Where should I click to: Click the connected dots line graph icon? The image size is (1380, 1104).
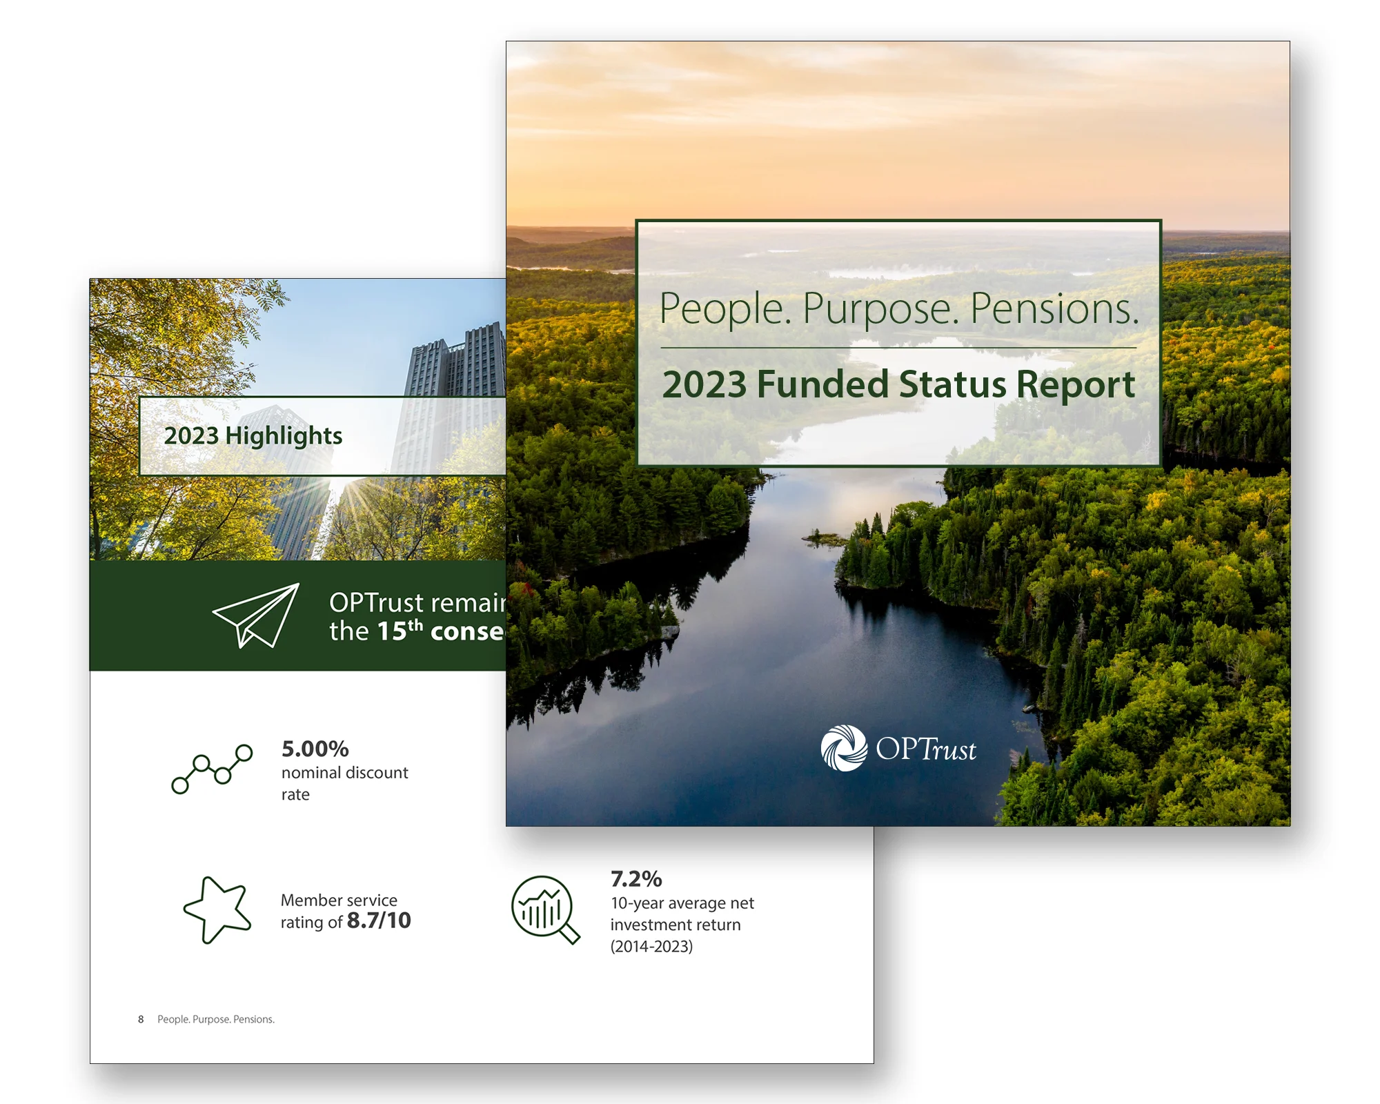click(212, 769)
